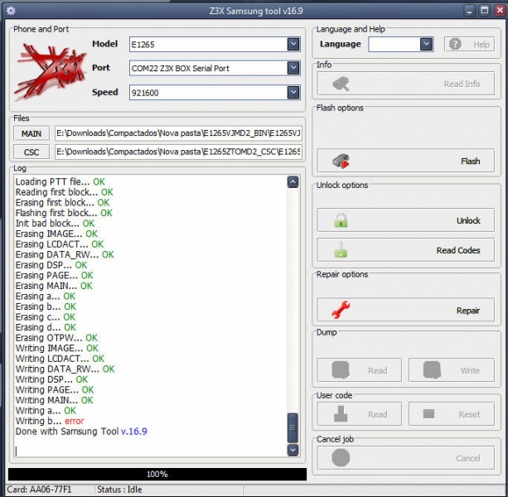Click the Repair button label

pos(468,311)
